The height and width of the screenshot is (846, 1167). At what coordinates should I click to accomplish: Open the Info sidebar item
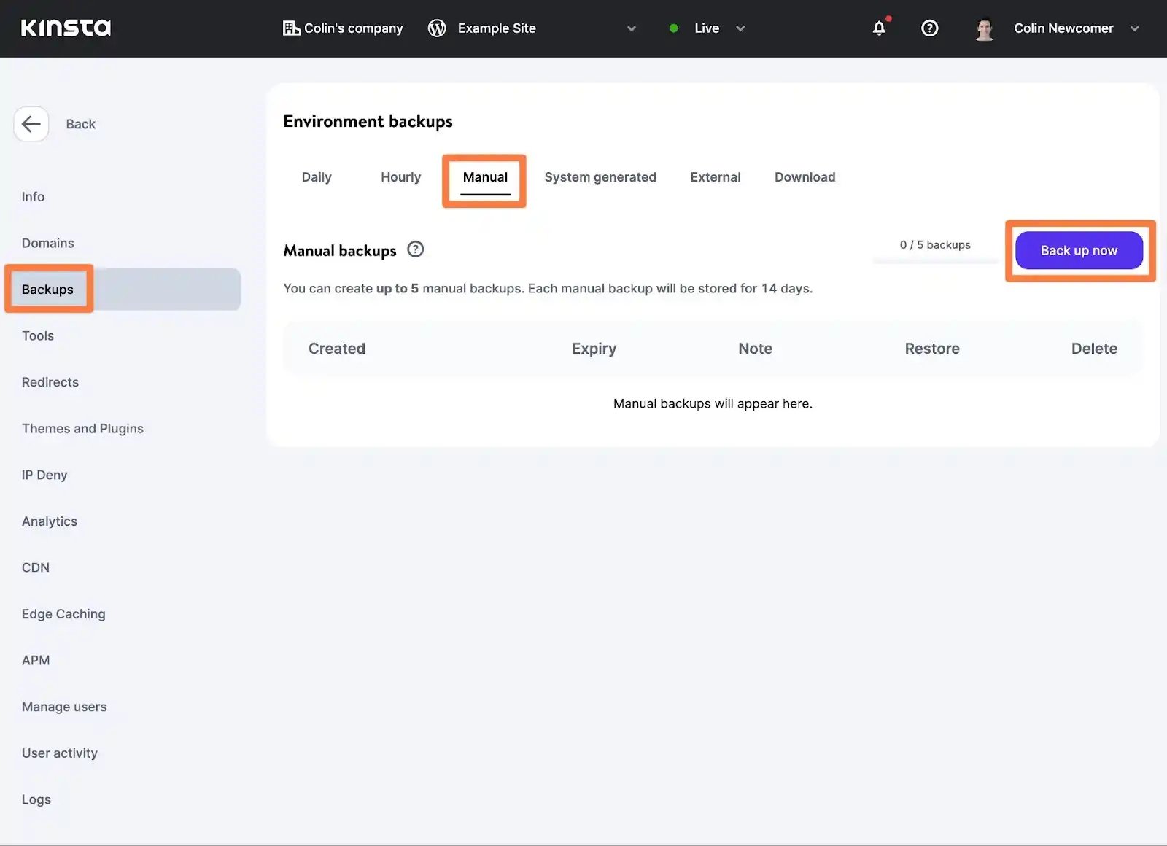[33, 197]
